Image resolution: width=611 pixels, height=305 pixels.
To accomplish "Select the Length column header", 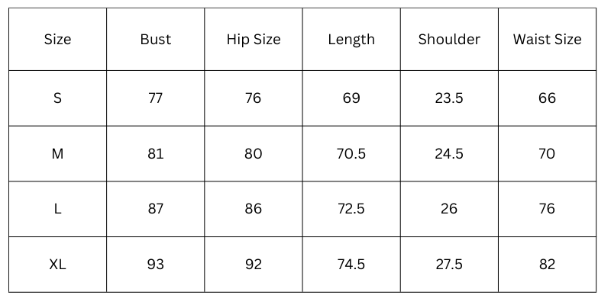I will 351,40.
